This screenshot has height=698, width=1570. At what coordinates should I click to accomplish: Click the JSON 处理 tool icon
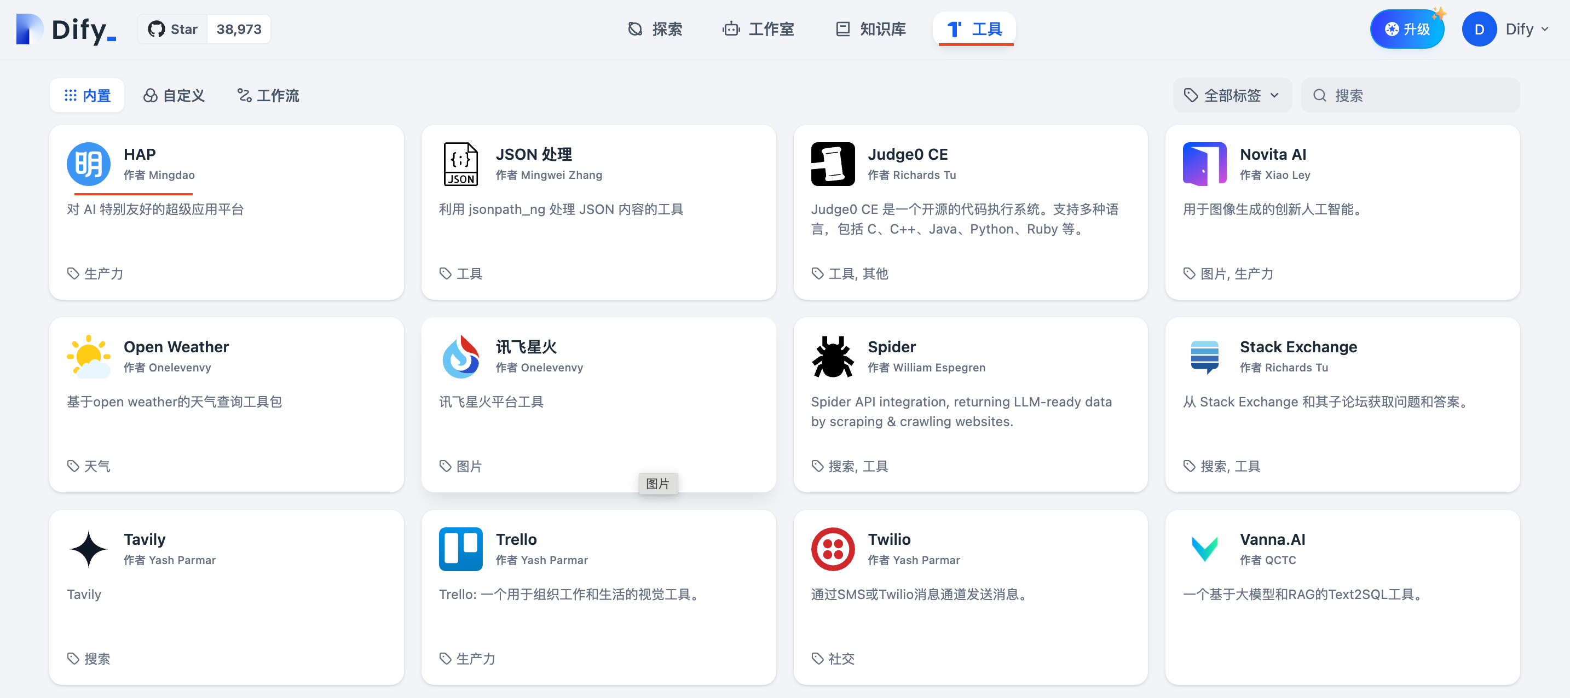point(460,164)
